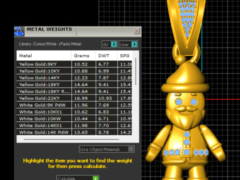
Task: Select the Yellow Gold:14KY row
Action: tap(74, 78)
